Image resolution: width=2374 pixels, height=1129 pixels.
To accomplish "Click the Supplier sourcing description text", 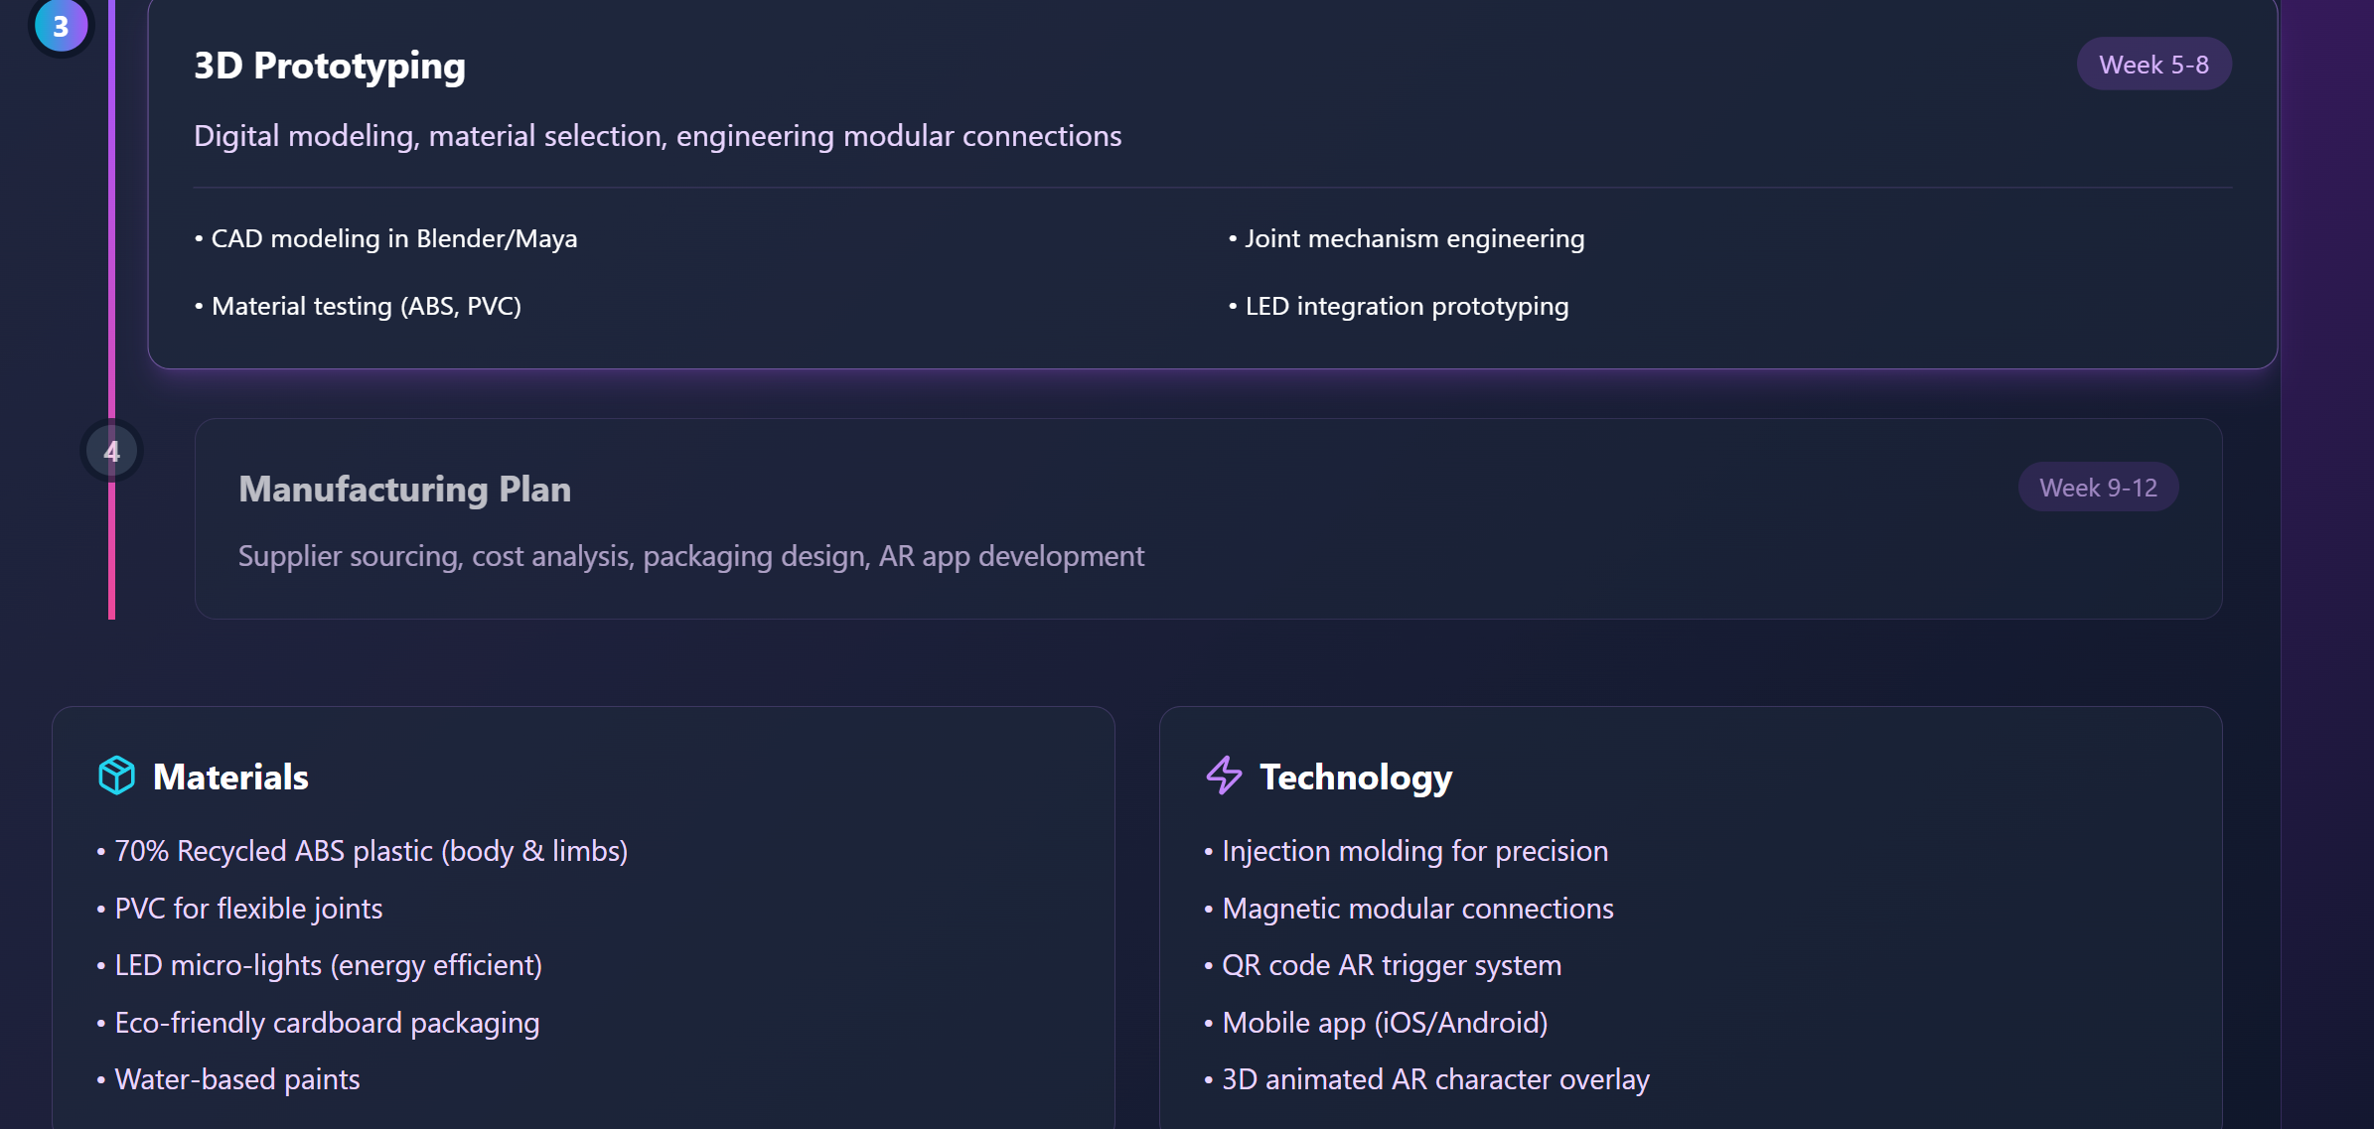I will click(690, 556).
